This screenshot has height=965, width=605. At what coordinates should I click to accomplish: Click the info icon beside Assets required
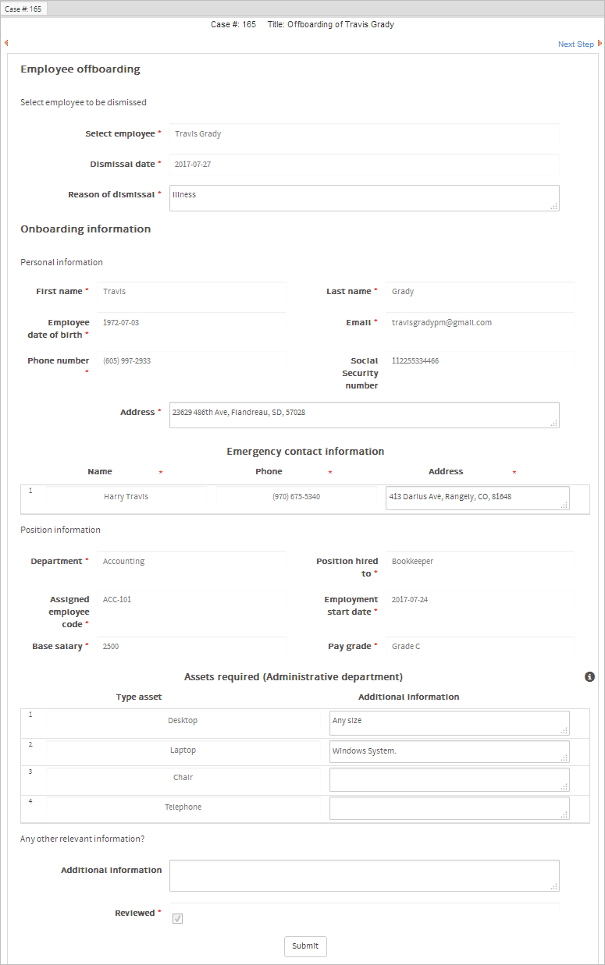(590, 676)
